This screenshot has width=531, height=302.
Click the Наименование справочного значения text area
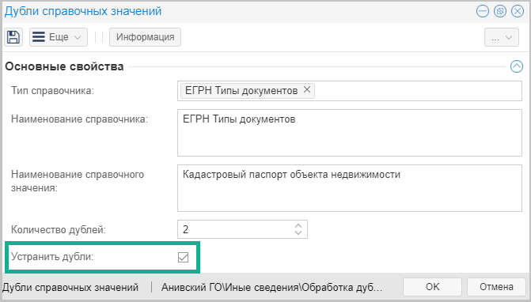click(x=350, y=188)
